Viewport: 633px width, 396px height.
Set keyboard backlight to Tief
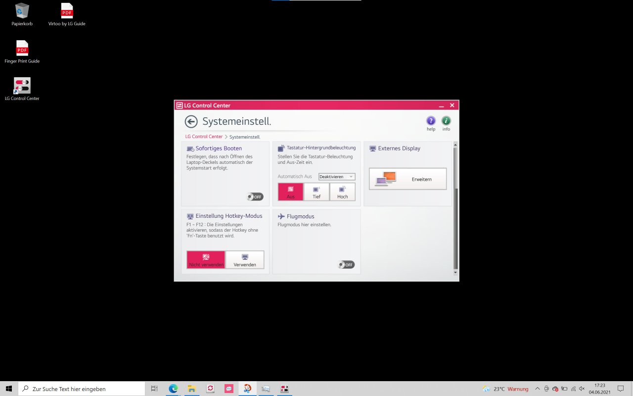316,192
